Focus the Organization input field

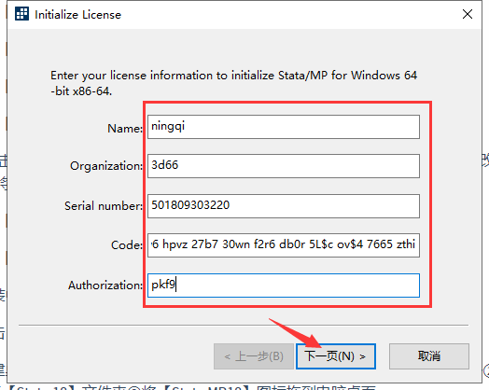tap(284, 166)
